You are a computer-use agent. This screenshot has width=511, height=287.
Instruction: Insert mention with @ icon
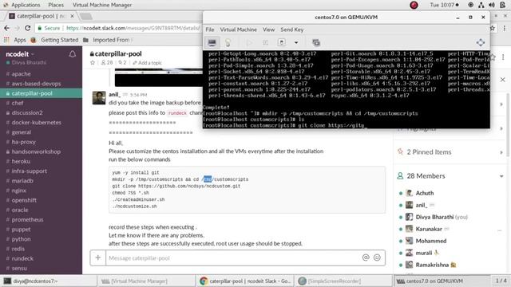[x=366, y=258]
